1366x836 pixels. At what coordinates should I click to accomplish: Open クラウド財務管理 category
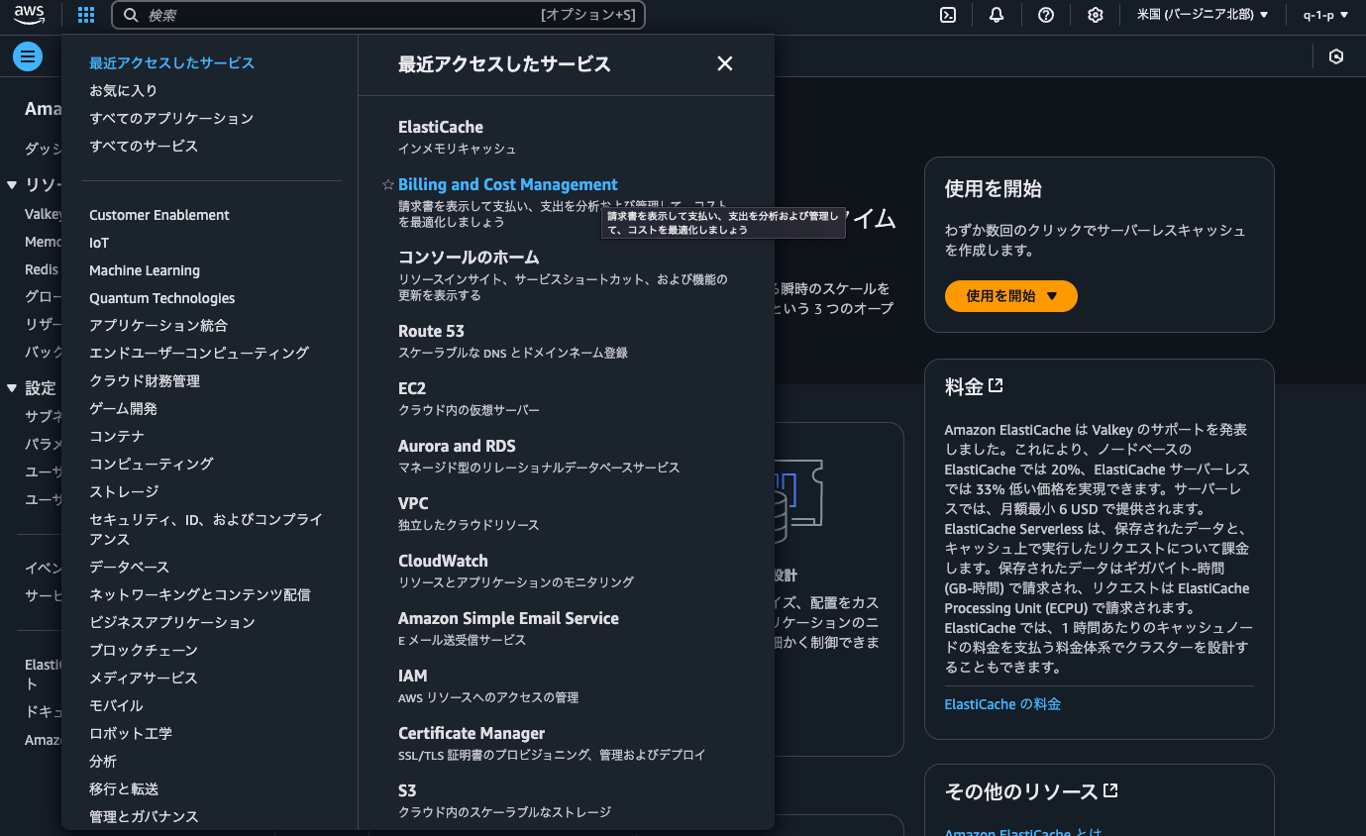[x=145, y=381]
